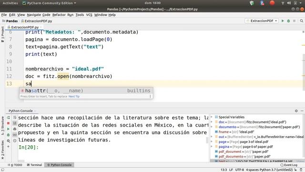Open the ExtraccionPDF run configuration dropdown
This screenshot has width=305, height=172.
pos(262,21)
